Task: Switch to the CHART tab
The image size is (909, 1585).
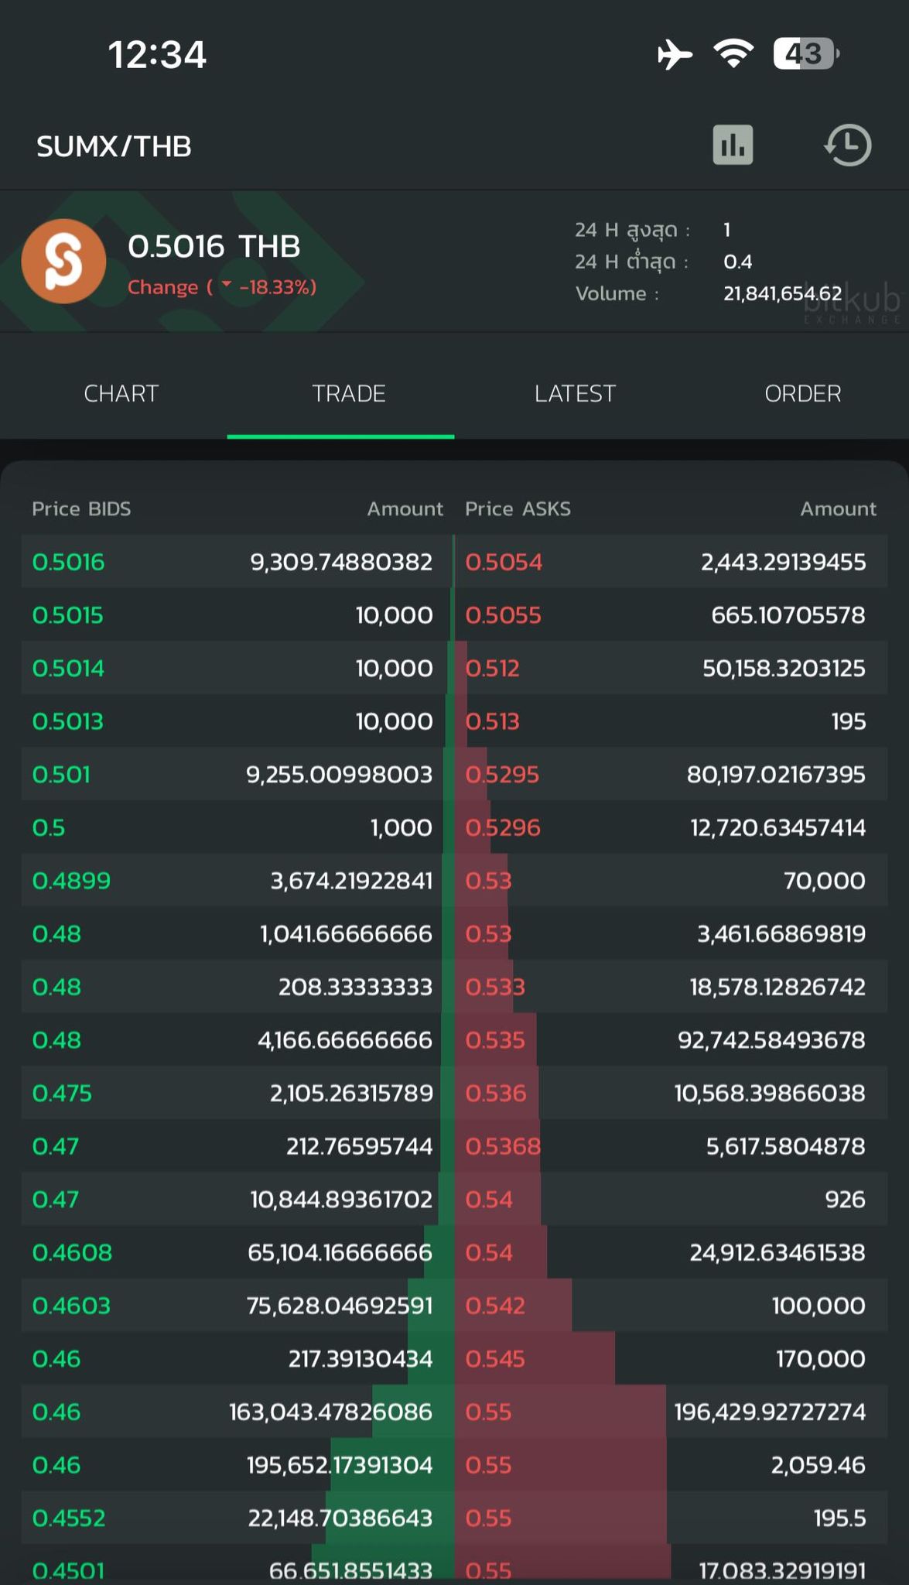Action: click(x=121, y=394)
